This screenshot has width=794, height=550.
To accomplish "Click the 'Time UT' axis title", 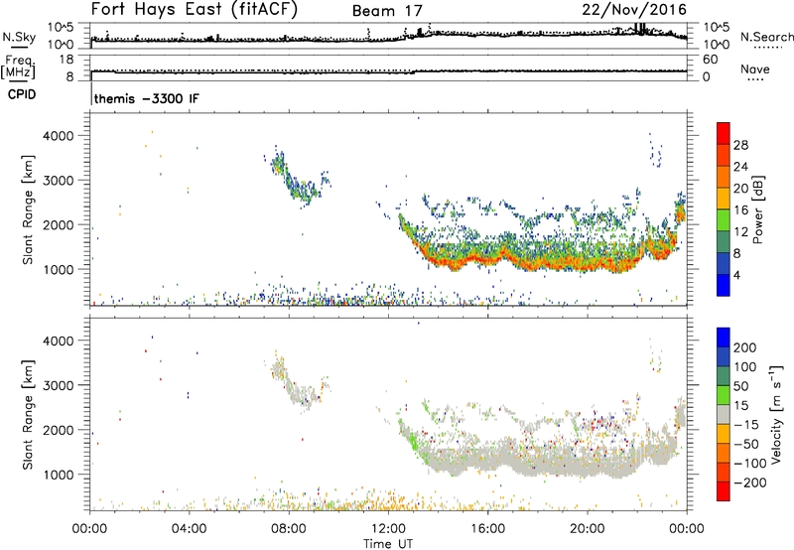I will tap(388, 544).
